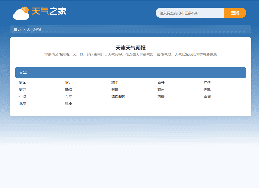Open the 首页 breadcrumb link
Screen dimensions: 259x188
point(17,29)
